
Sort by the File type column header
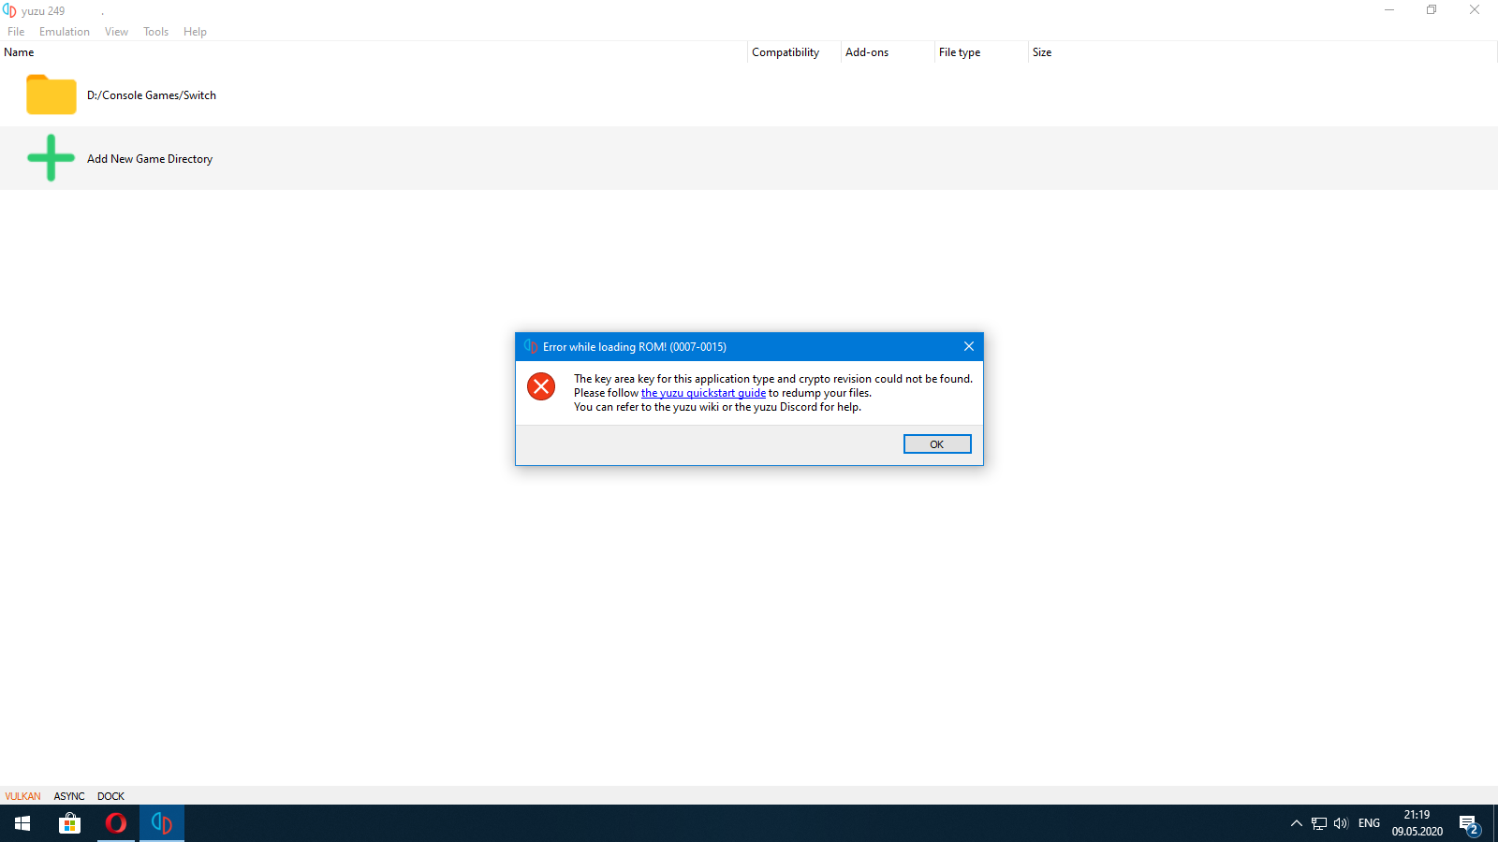(981, 52)
